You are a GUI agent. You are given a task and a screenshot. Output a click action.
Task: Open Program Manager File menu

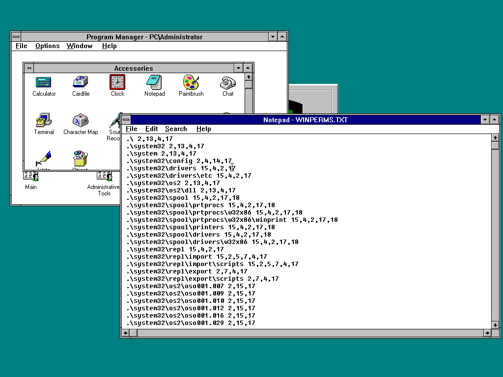[x=22, y=46]
